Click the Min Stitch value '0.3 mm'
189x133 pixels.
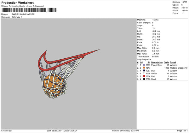tap(156, 51)
